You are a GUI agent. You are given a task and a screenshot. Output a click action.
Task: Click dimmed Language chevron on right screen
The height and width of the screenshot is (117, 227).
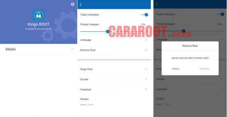coord(222,39)
